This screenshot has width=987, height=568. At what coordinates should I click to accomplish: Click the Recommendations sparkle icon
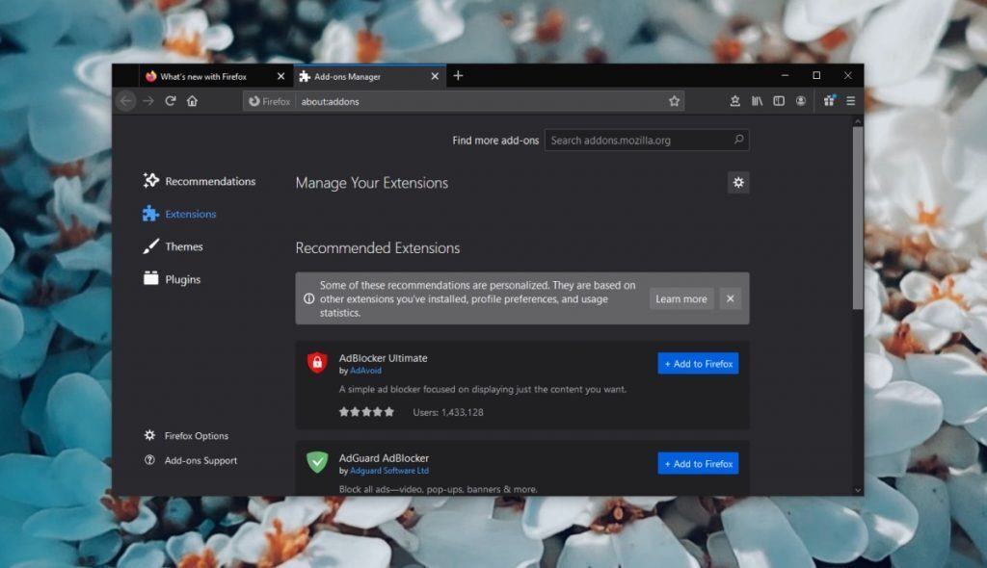(149, 180)
